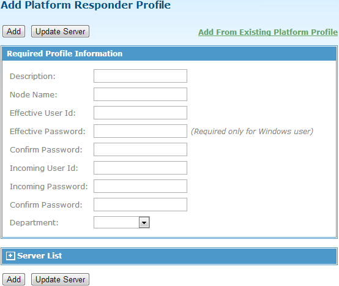
Task: Click the Department label text
Action: 34,223
